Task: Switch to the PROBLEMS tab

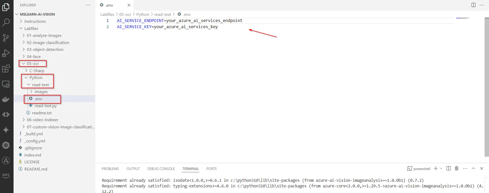Action: coord(110,169)
